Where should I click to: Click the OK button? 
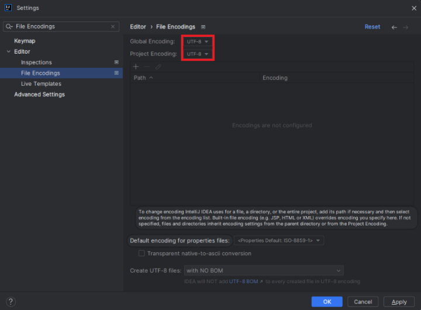327,302
